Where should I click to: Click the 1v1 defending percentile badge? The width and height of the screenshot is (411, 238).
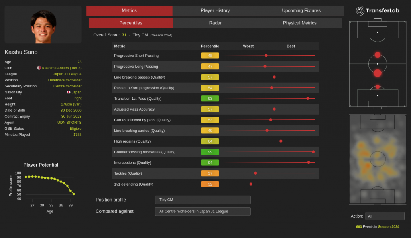coord(210,184)
